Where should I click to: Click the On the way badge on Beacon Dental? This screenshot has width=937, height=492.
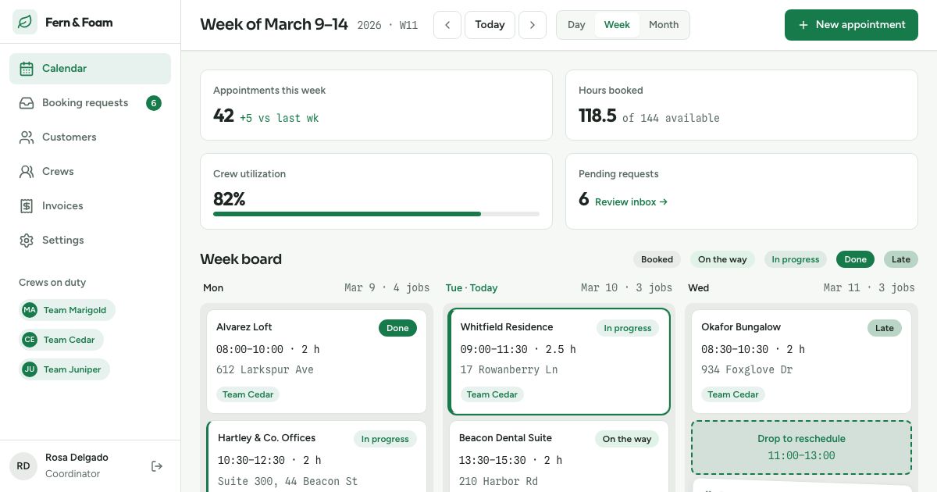(627, 440)
